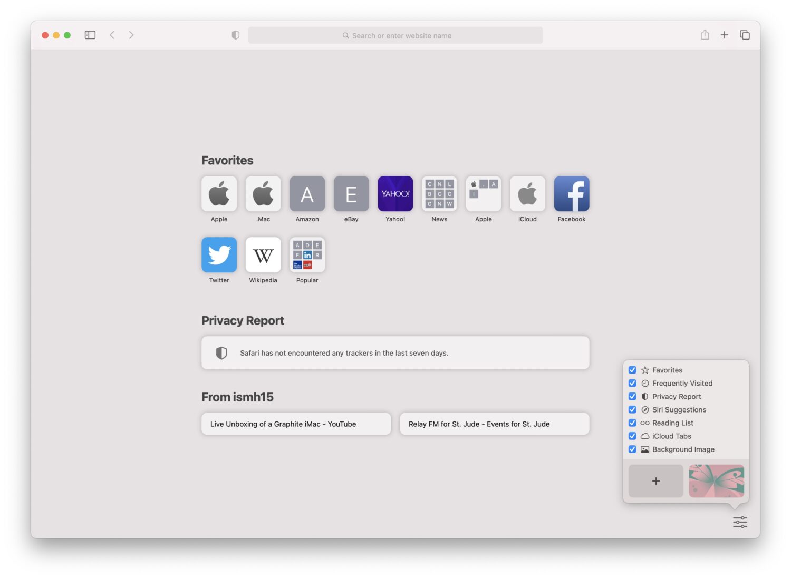
Task: Open the first Apple favorite icon
Action: (219, 194)
